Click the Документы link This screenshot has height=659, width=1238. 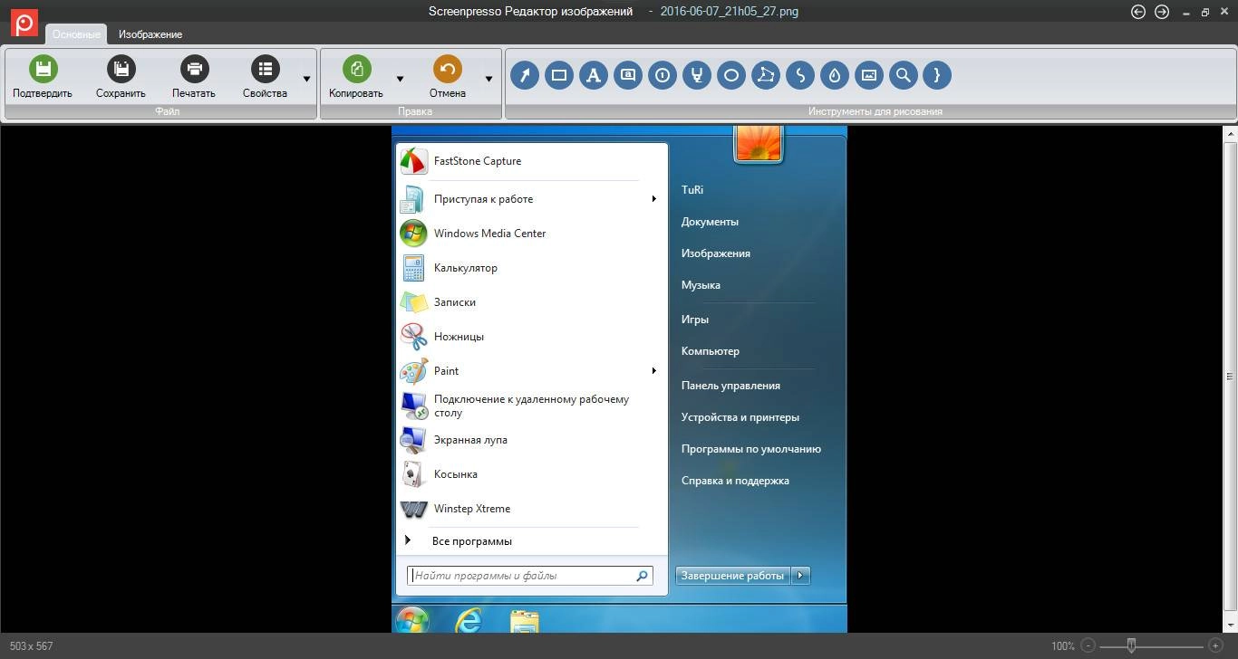(710, 222)
